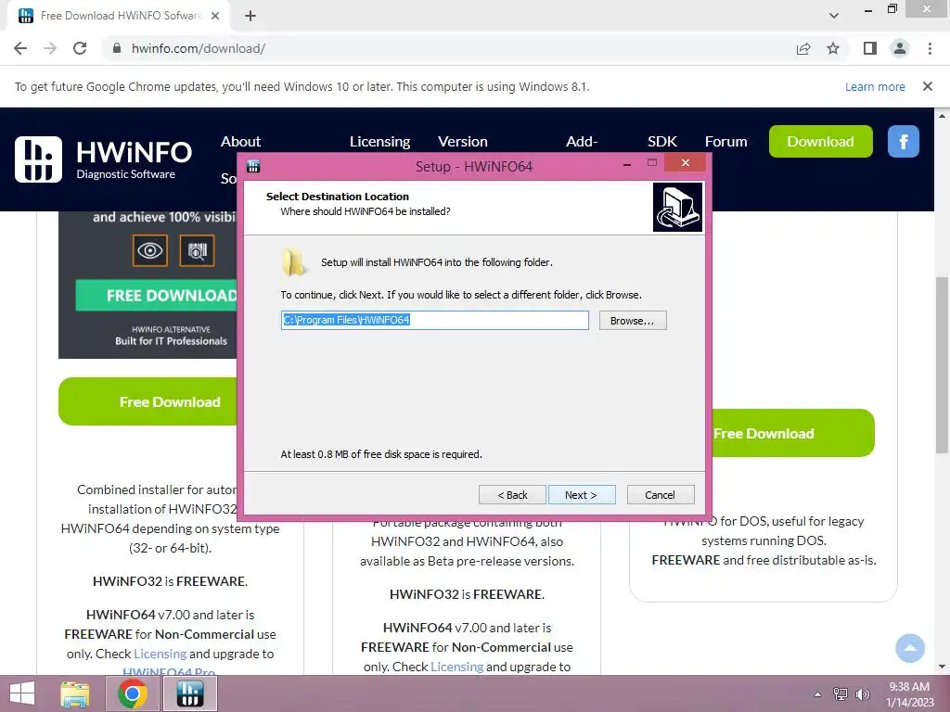Open the Version menu item
This screenshot has width=950, height=712.
coord(463,141)
